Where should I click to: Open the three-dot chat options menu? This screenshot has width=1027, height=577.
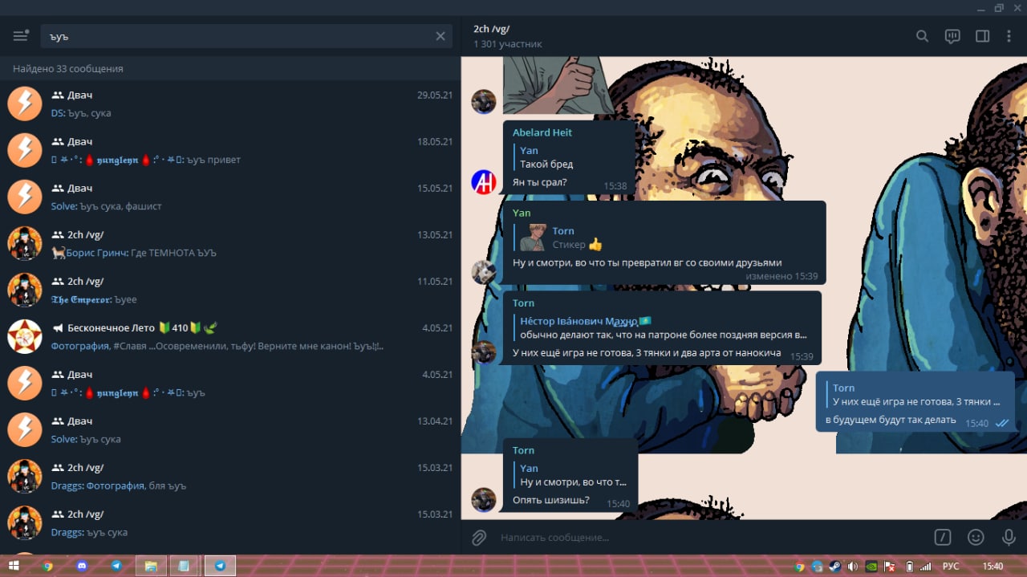pos(1009,36)
